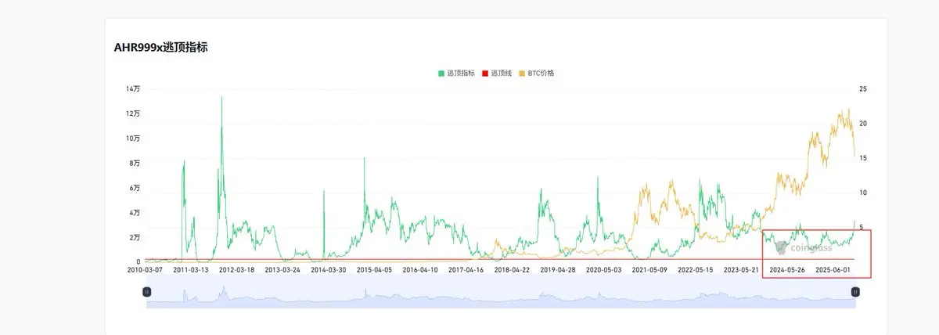Click the 12万 left axis label

coord(133,113)
